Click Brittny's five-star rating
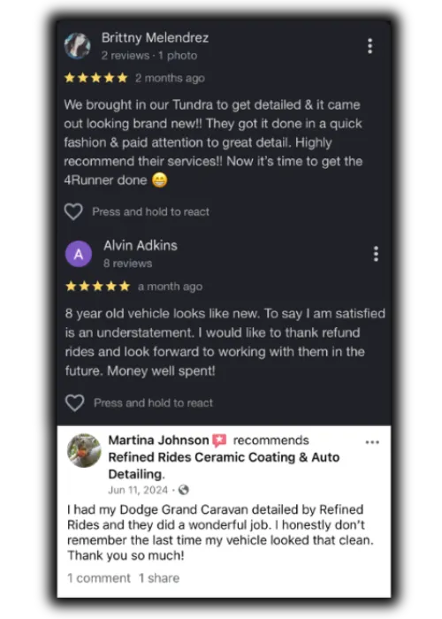Screen dimensions: 442x619 click(95, 78)
